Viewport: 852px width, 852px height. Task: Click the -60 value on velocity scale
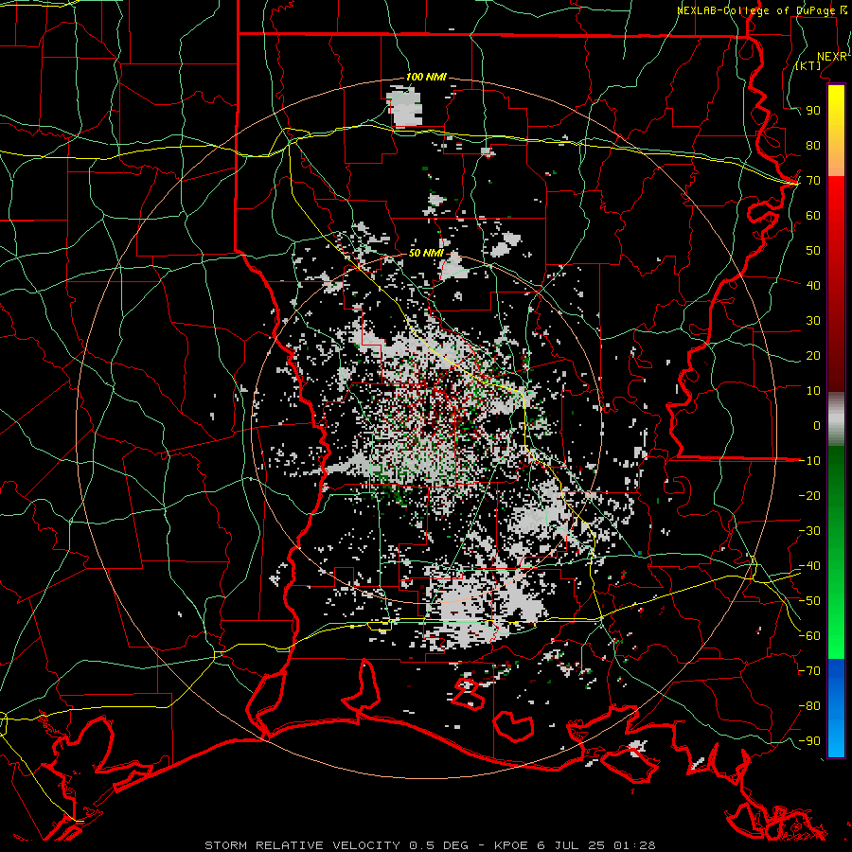click(x=809, y=636)
